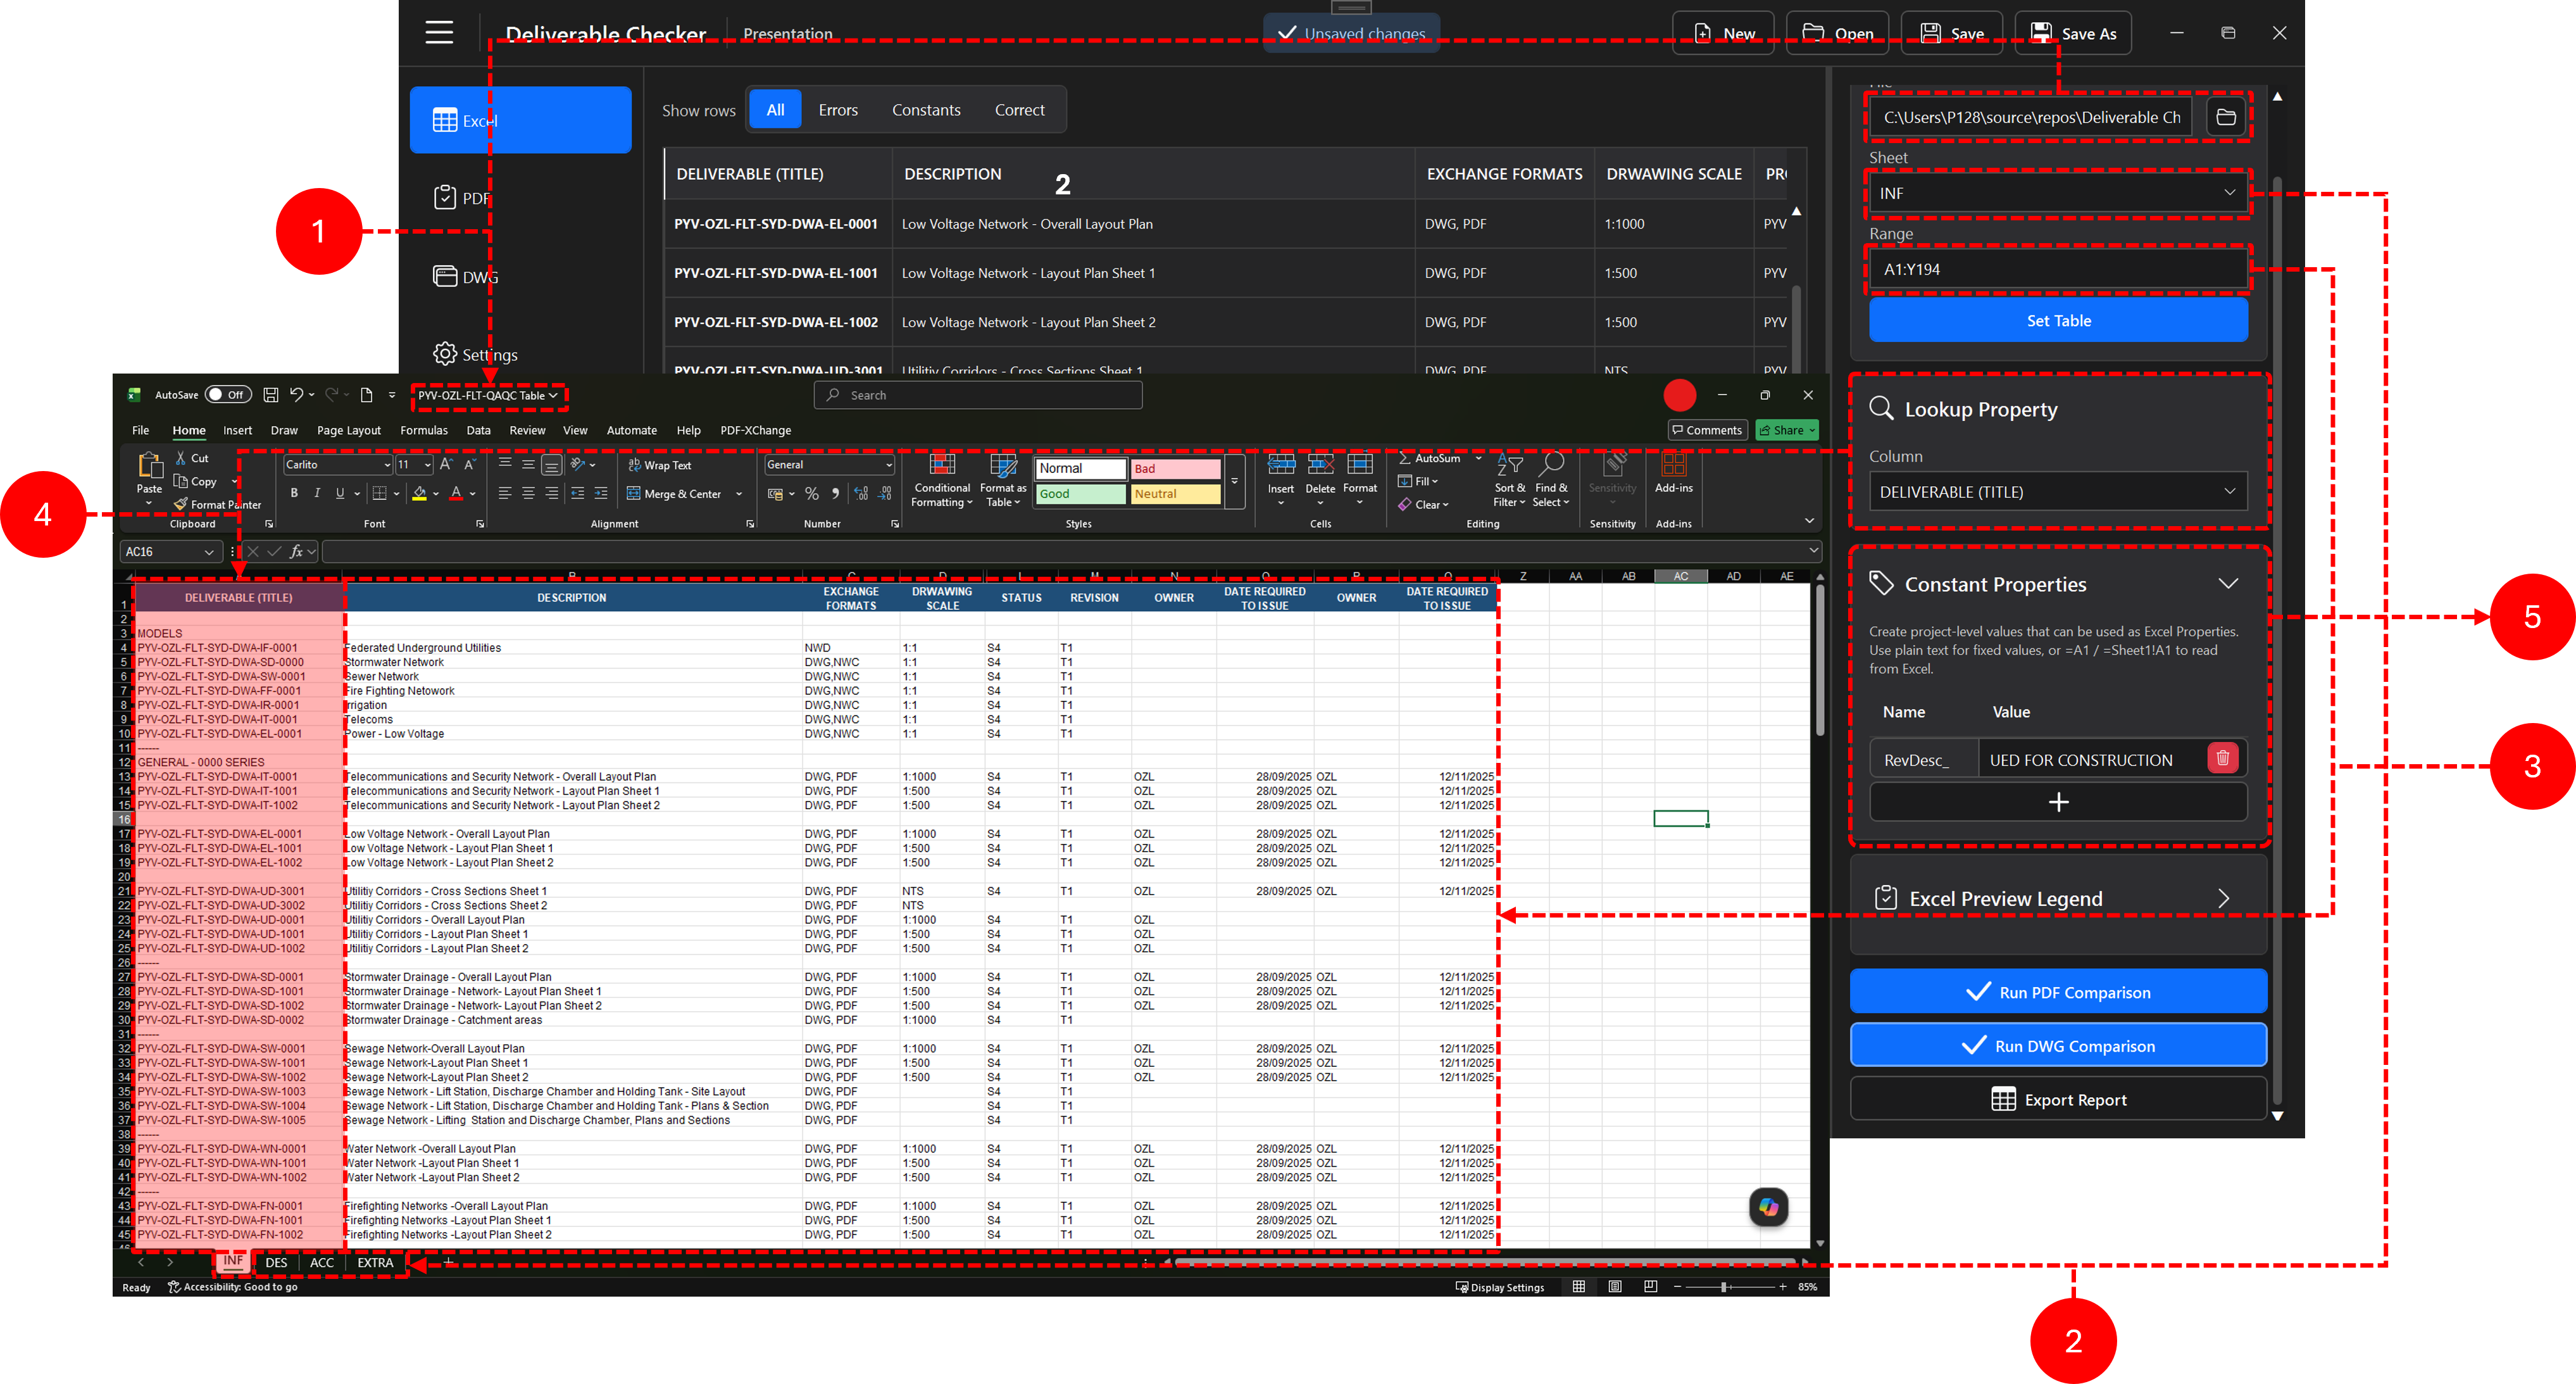
Task: Toggle AutoSave switch in Excel
Action: [228, 395]
